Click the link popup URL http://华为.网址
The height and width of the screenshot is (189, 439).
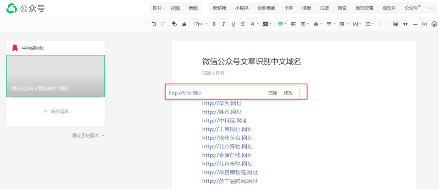point(185,93)
